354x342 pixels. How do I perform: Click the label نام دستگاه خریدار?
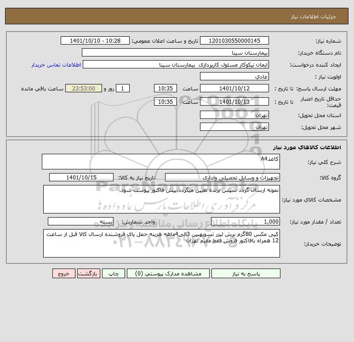[x=320, y=53]
